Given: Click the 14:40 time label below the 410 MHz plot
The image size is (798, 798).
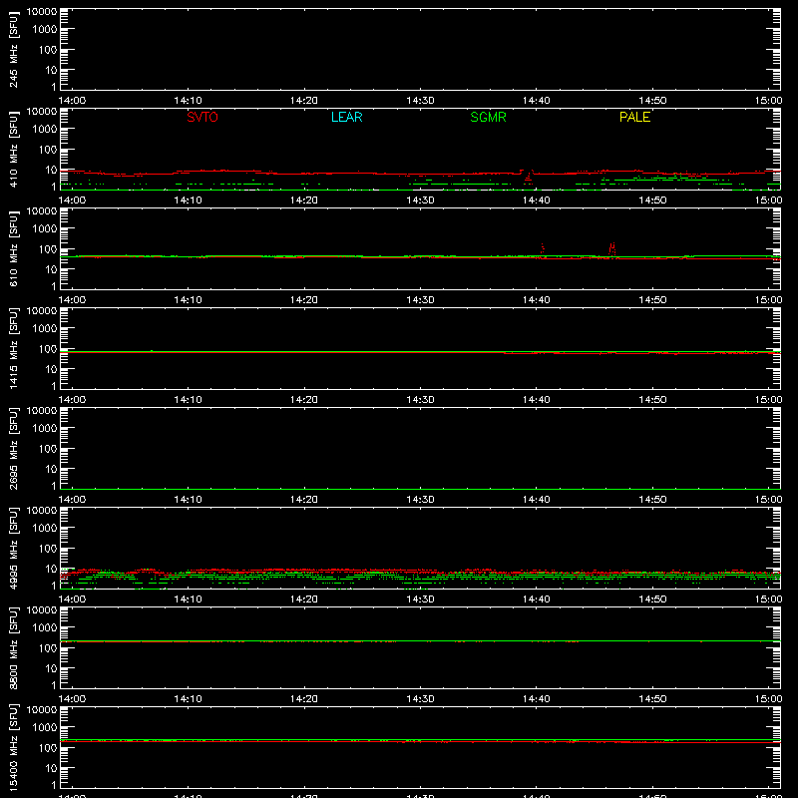Looking at the screenshot, I should coord(536,200).
